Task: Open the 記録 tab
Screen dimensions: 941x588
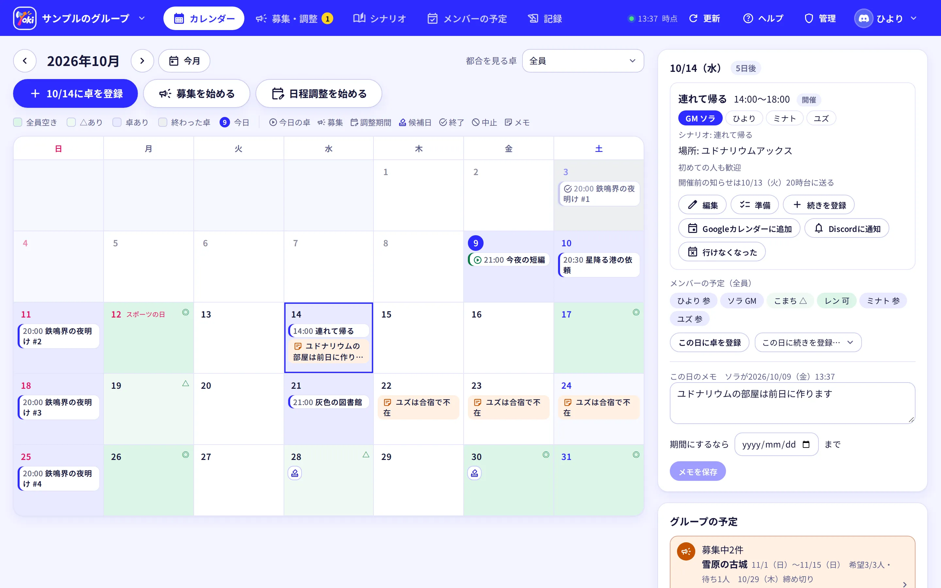Action: point(544,18)
